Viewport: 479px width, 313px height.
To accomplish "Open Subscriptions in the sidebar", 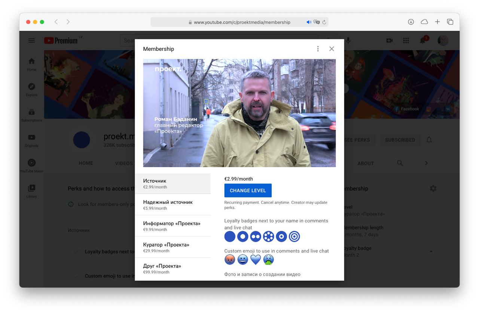I will (31, 115).
